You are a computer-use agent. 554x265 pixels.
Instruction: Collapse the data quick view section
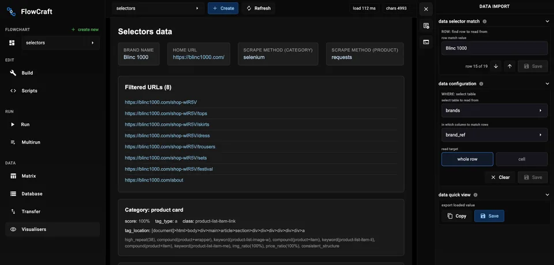click(547, 195)
